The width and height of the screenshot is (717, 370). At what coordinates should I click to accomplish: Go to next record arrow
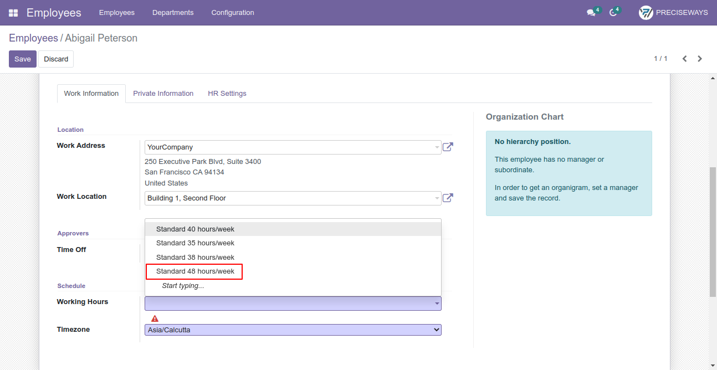click(700, 59)
